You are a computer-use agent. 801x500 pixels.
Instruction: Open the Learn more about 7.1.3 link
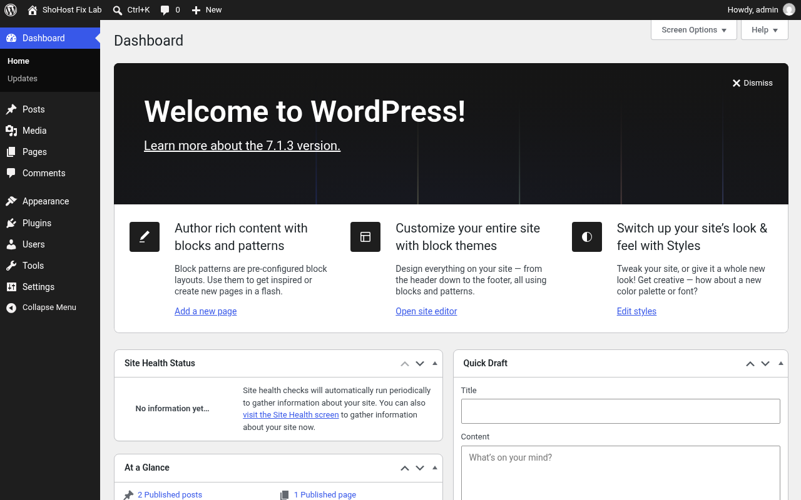[x=242, y=146]
